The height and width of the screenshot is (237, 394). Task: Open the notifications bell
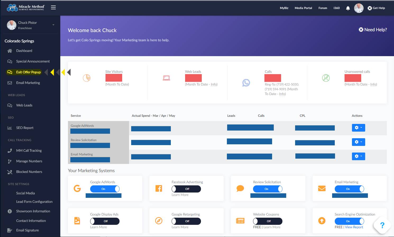click(x=348, y=8)
